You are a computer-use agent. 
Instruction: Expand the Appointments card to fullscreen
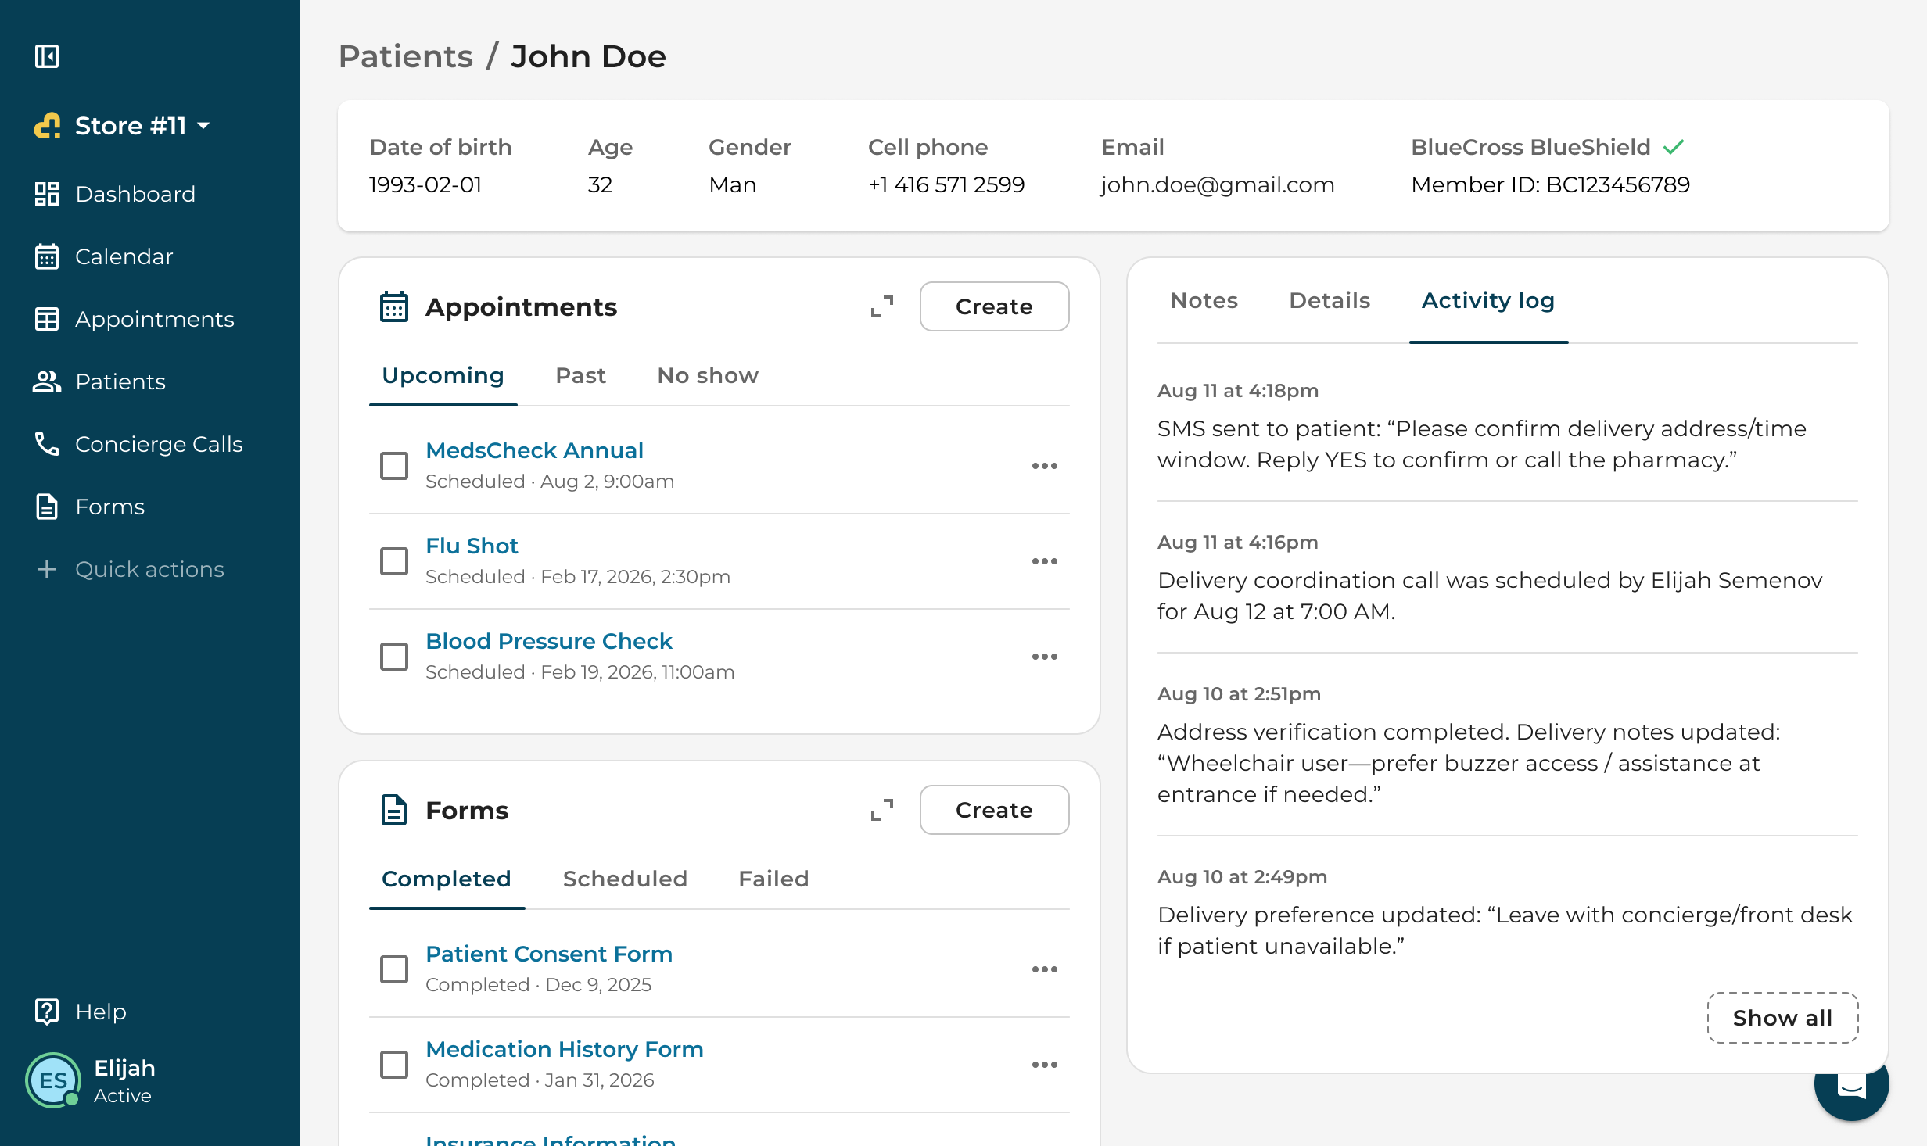(x=882, y=306)
